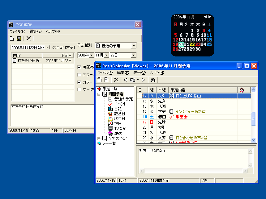Image resolution: width=266 pixels, height=199 pixels.
Task: Open the 2006年 year dropdown
Action: pos(92,55)
